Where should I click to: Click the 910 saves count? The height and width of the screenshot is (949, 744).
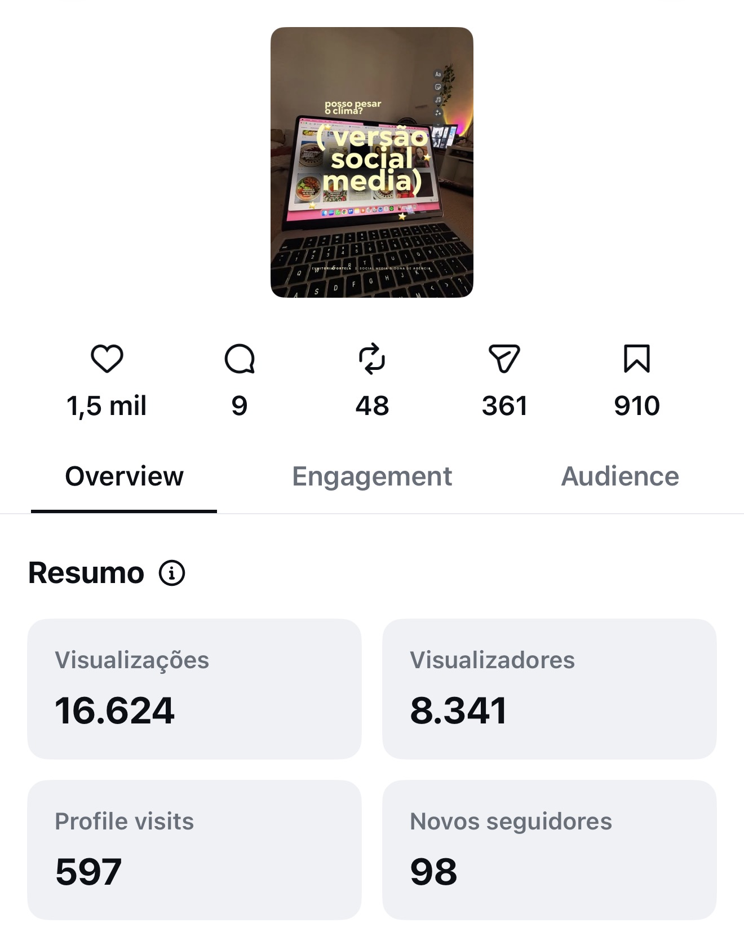click(x=637, y=406)
